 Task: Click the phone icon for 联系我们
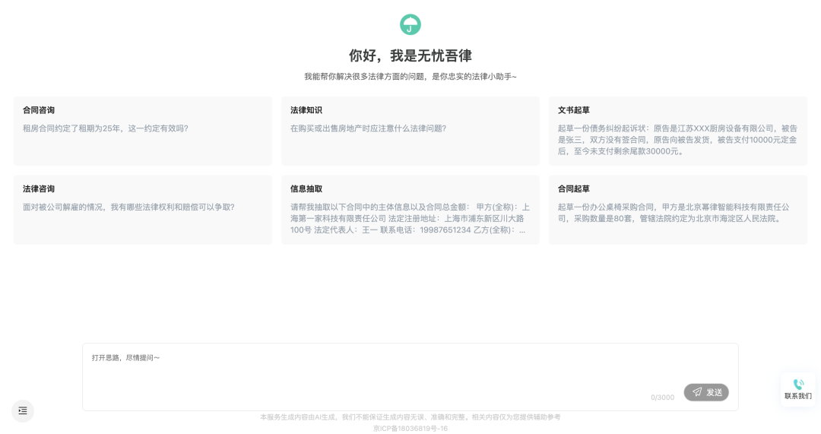[x=798, y=385]
